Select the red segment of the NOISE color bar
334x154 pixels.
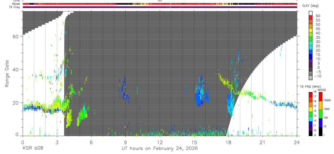320,97
